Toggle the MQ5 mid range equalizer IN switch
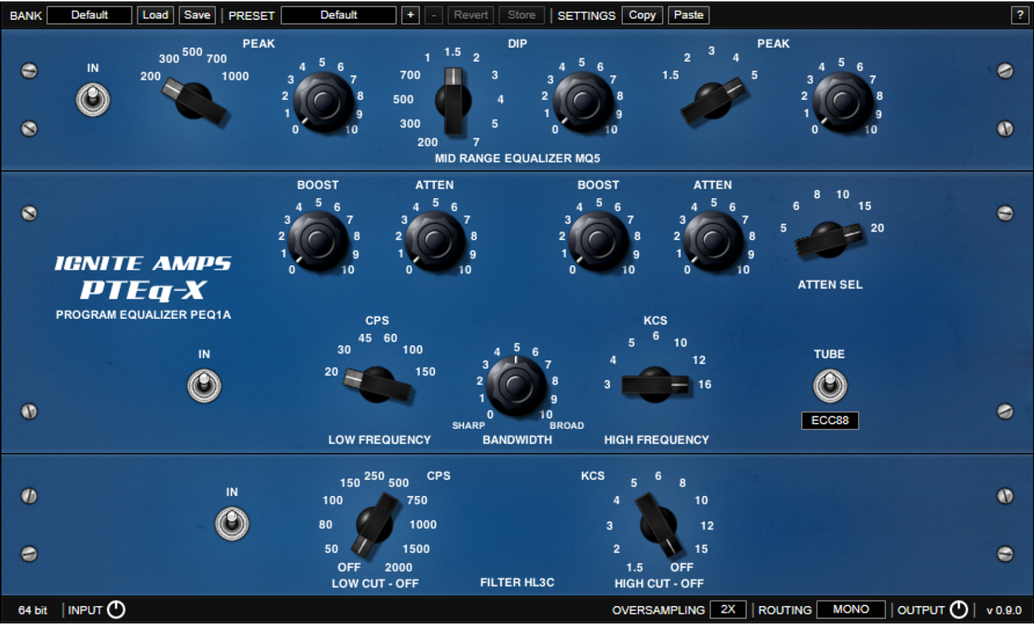Screen dimensions: 1034x626 tap(93, 100)
